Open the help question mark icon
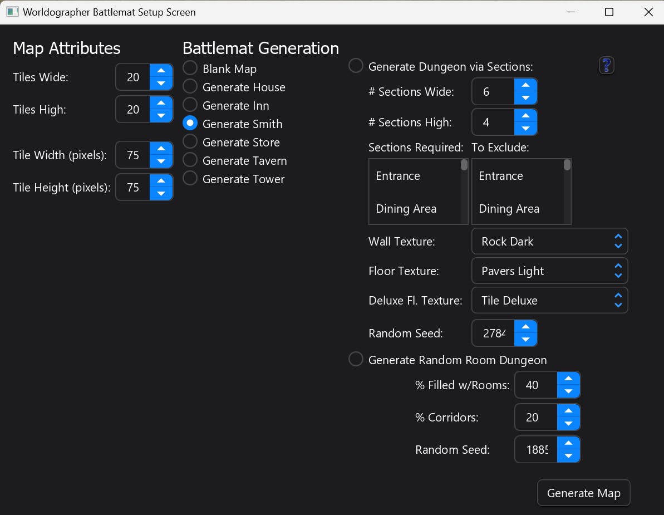 point(606,65)
